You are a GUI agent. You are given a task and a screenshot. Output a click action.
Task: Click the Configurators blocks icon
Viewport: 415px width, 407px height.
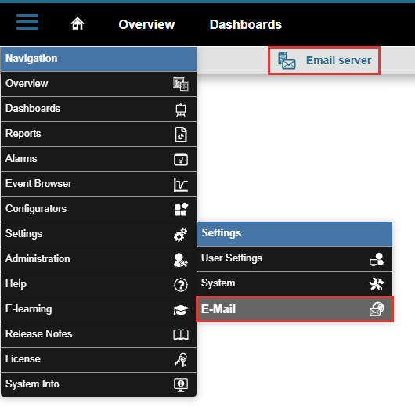(x=181, y=209)
